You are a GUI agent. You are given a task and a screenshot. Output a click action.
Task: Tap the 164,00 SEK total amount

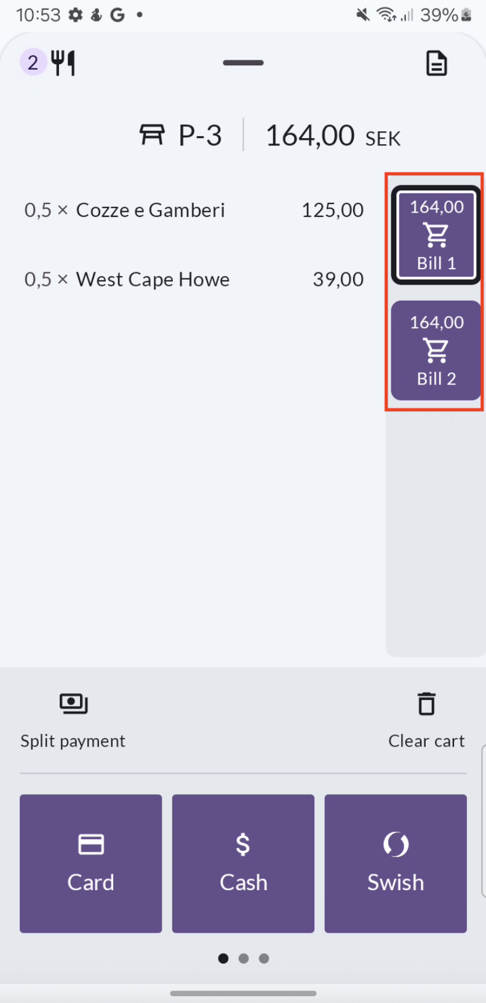(x=333, y=136)
